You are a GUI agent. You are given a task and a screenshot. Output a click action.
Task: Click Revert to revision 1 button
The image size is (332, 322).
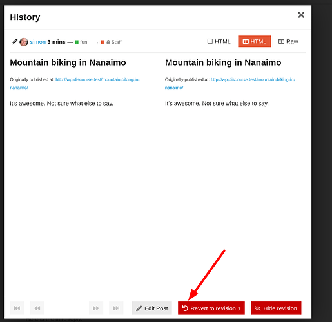click(x=211, y=308)
